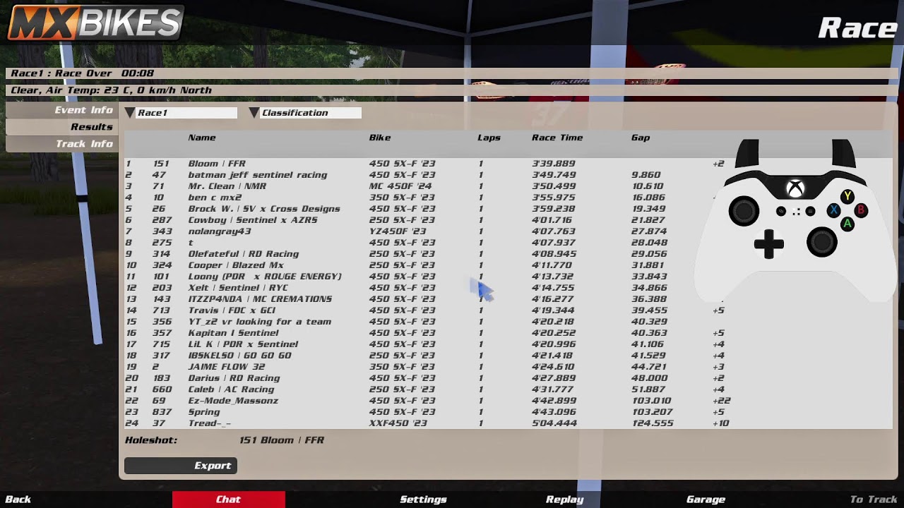
Task: Click the YZ450F '23 bike cell
Action: click(x=398, y=231)
